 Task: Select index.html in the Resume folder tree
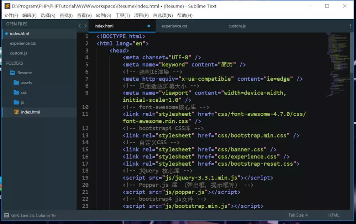click(x=30, y=112)
